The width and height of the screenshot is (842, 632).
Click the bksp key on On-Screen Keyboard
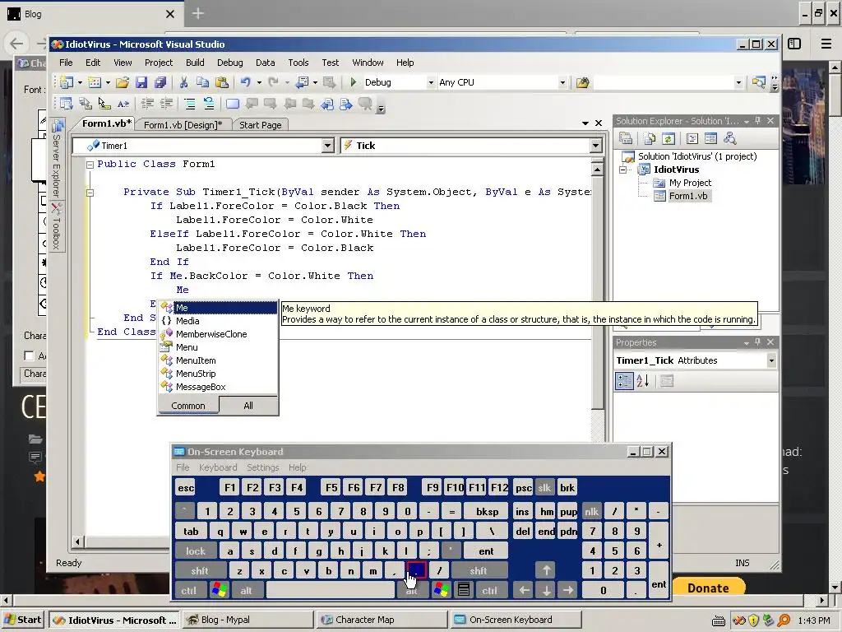point(487,512)
